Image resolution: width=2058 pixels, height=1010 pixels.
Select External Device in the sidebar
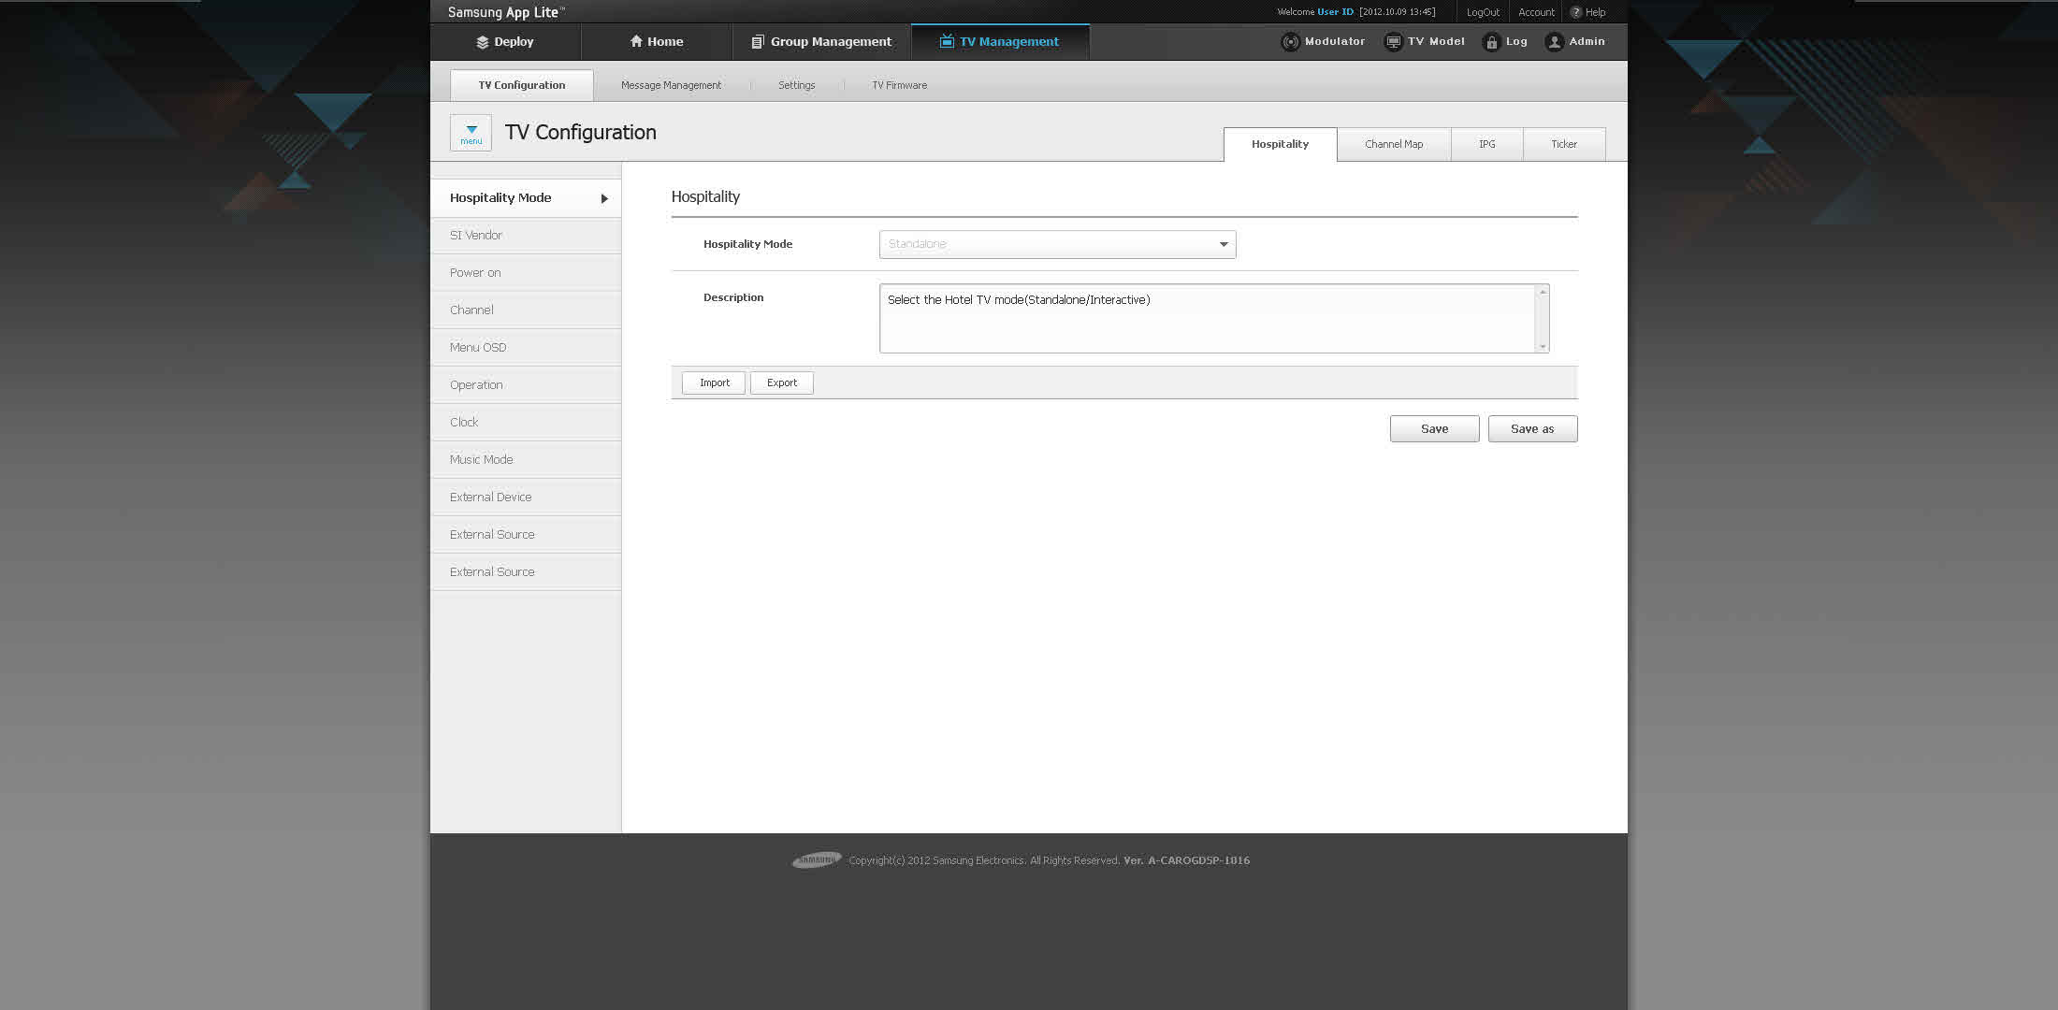pos(526,498)
